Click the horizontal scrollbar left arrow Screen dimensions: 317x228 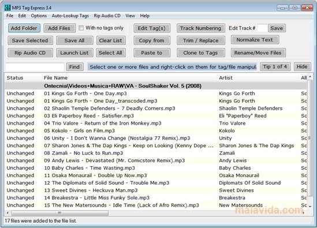pos(8,213)
